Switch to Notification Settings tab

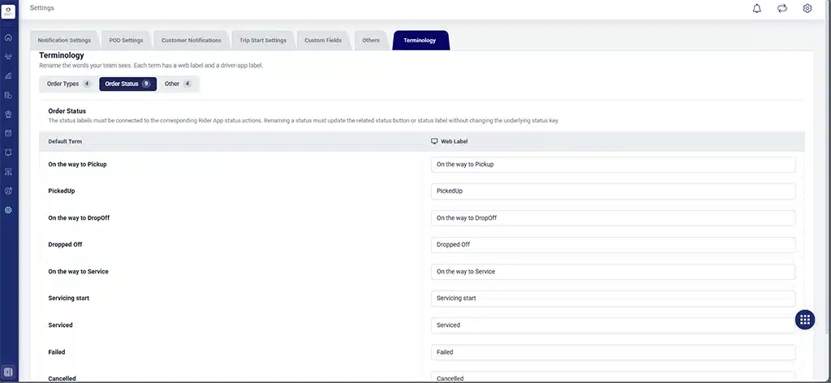pyautogui.click(x=64, y=41)
